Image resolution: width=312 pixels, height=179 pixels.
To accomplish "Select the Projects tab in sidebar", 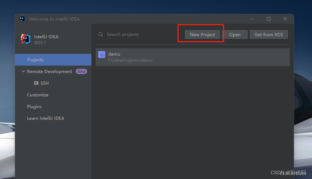I will click(53, 60).
